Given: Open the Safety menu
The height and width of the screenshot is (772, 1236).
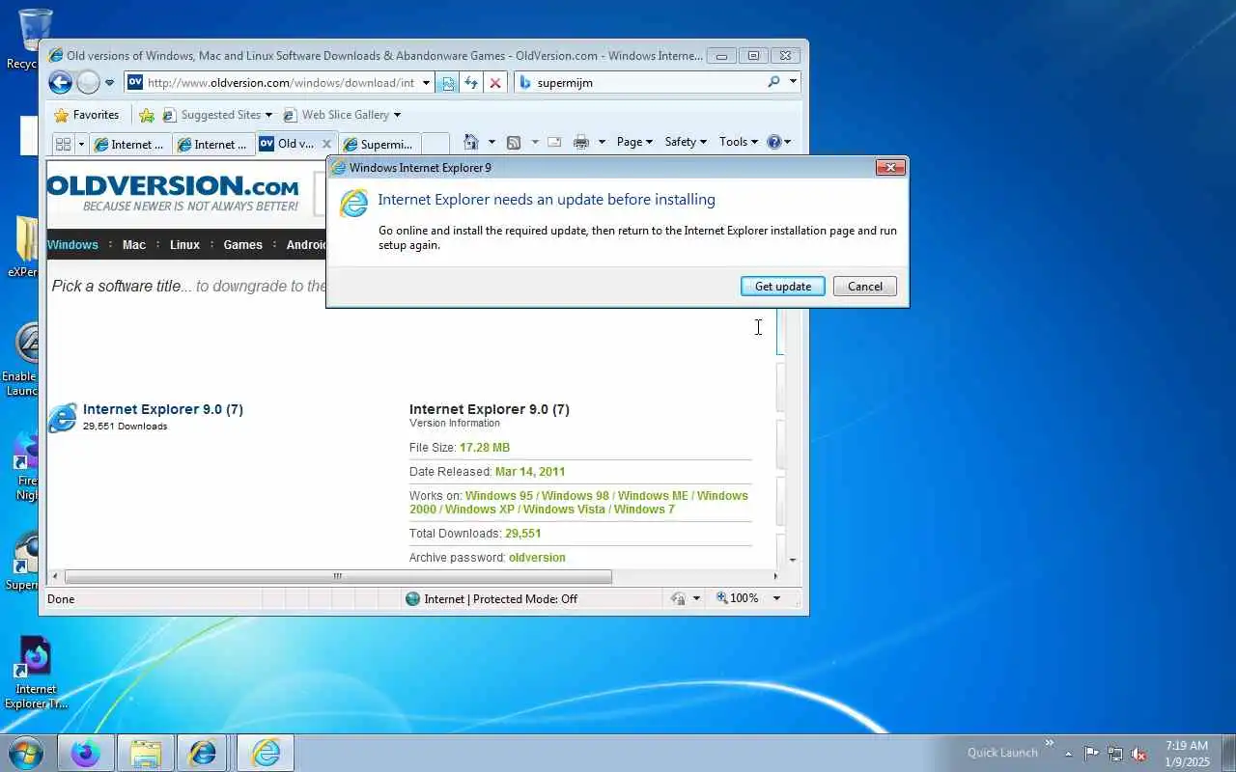Looking at the screenshot, I should [x=686, y=142].
